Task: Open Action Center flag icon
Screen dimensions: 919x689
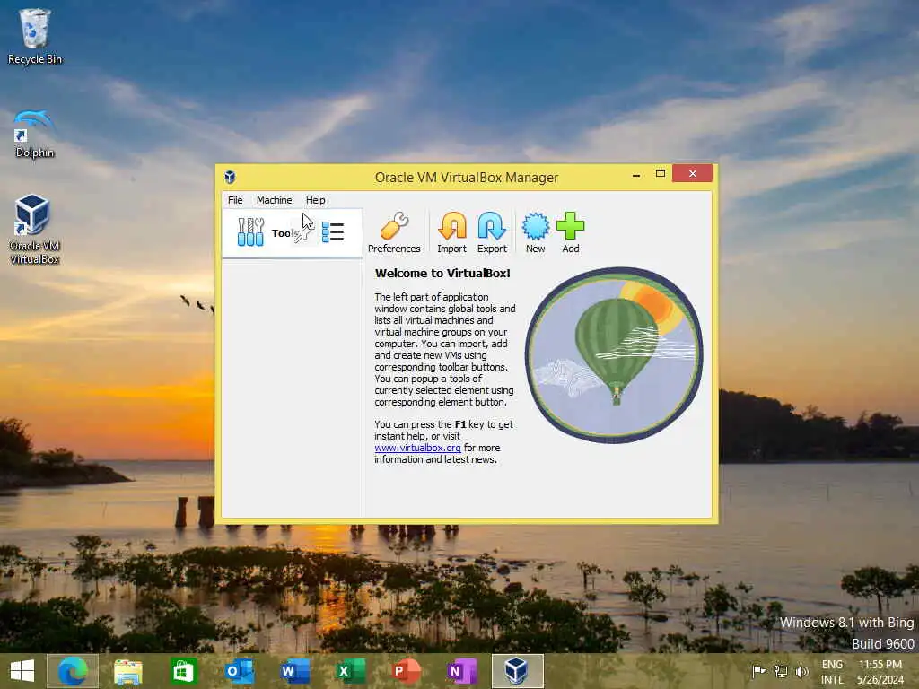Action: coord(758,671)
